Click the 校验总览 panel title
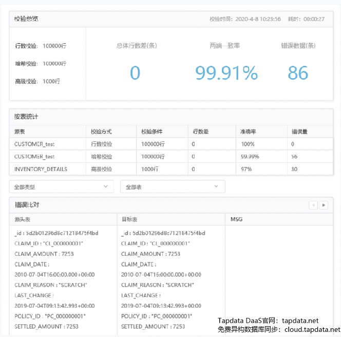The image size is (341, 337). 26,19
